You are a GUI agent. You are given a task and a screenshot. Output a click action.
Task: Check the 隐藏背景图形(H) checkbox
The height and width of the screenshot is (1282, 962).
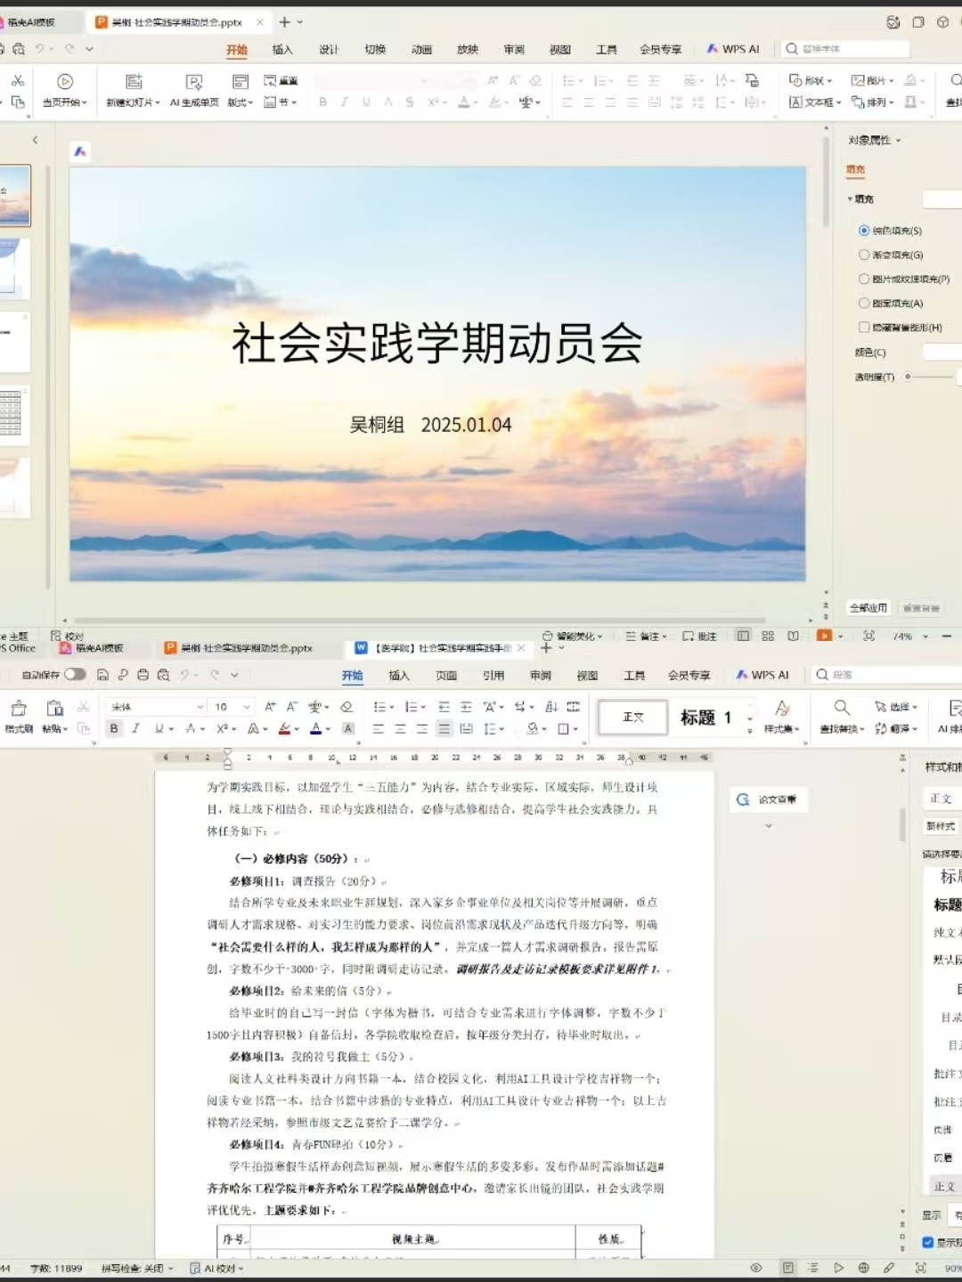(864, 328)
